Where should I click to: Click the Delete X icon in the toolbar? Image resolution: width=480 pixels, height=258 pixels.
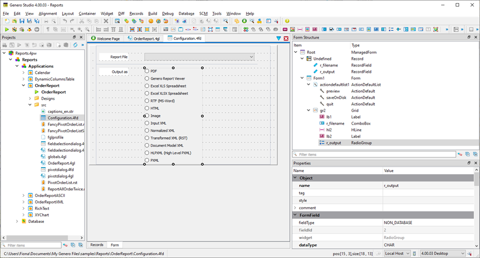point(106,21)
